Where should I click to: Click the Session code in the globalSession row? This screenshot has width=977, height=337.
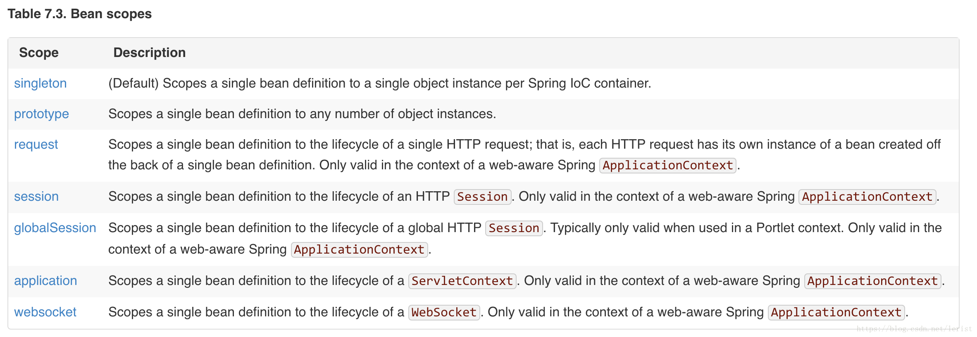point(514,228)
